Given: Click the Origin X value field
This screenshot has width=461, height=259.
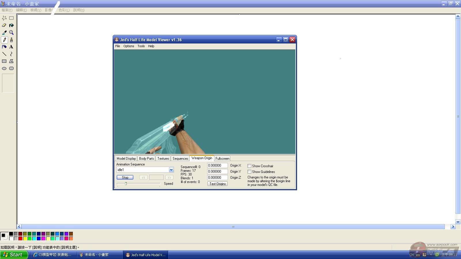Looking at the screenshot, I should (x=217, y=165).
